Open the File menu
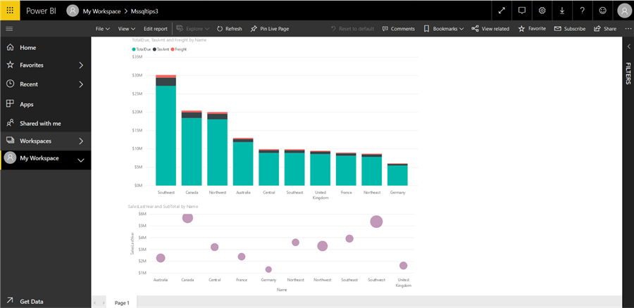The image size is (634, 308). (x=102, y=29)
